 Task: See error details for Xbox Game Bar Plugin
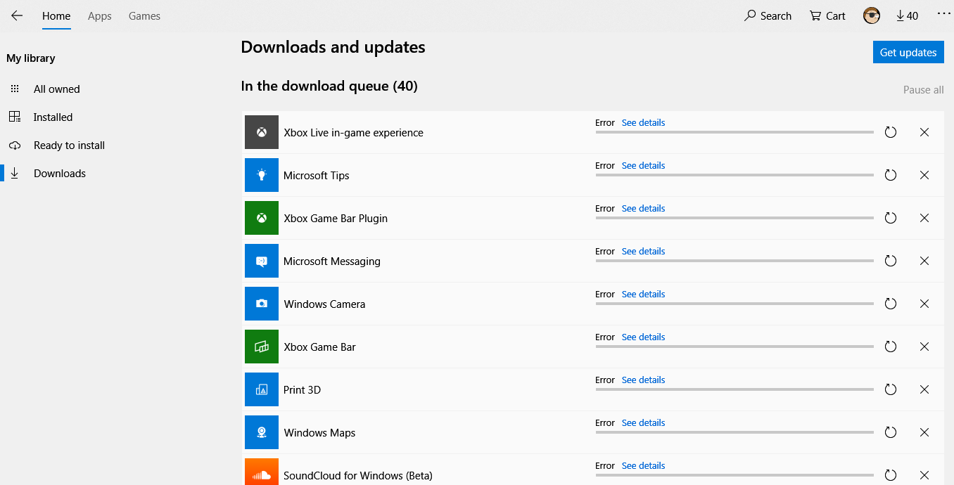[643, 208]
